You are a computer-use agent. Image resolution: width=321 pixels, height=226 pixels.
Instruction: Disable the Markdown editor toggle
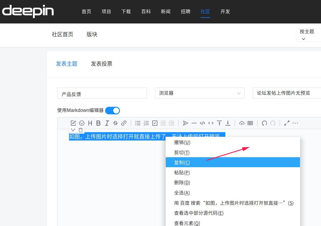(112, 111)
